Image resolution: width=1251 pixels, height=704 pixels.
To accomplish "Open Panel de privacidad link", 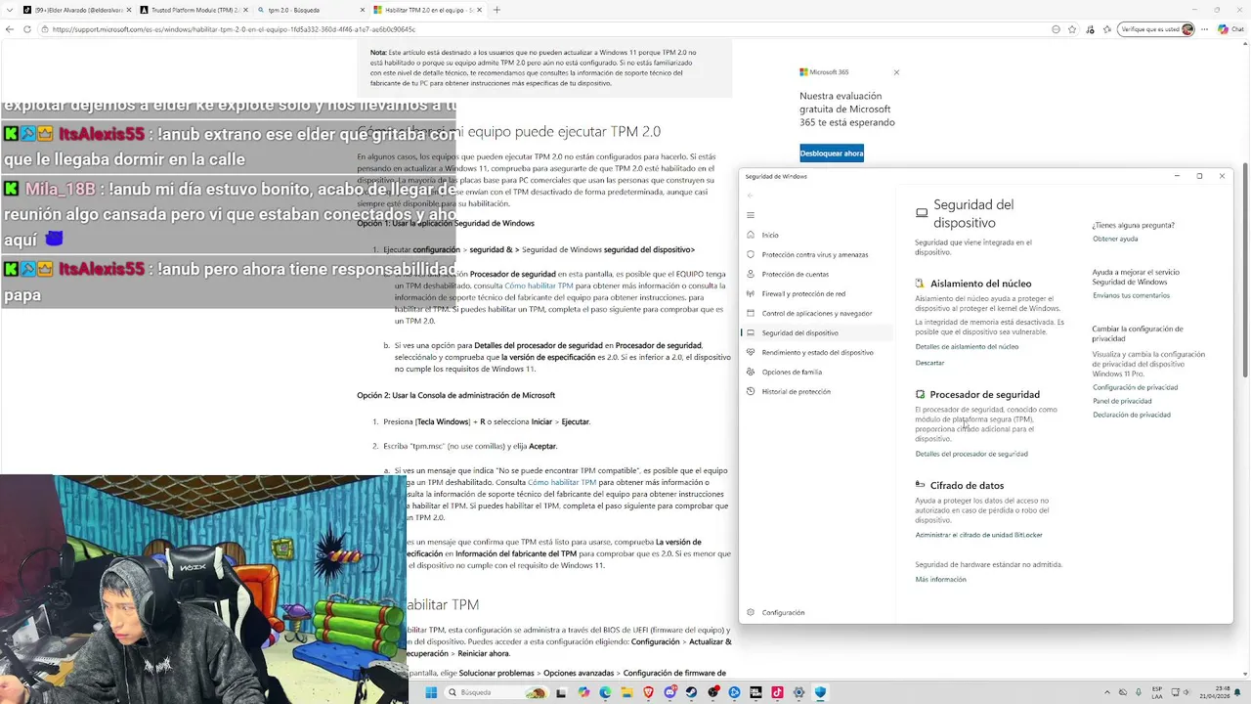I will 1122,401.
